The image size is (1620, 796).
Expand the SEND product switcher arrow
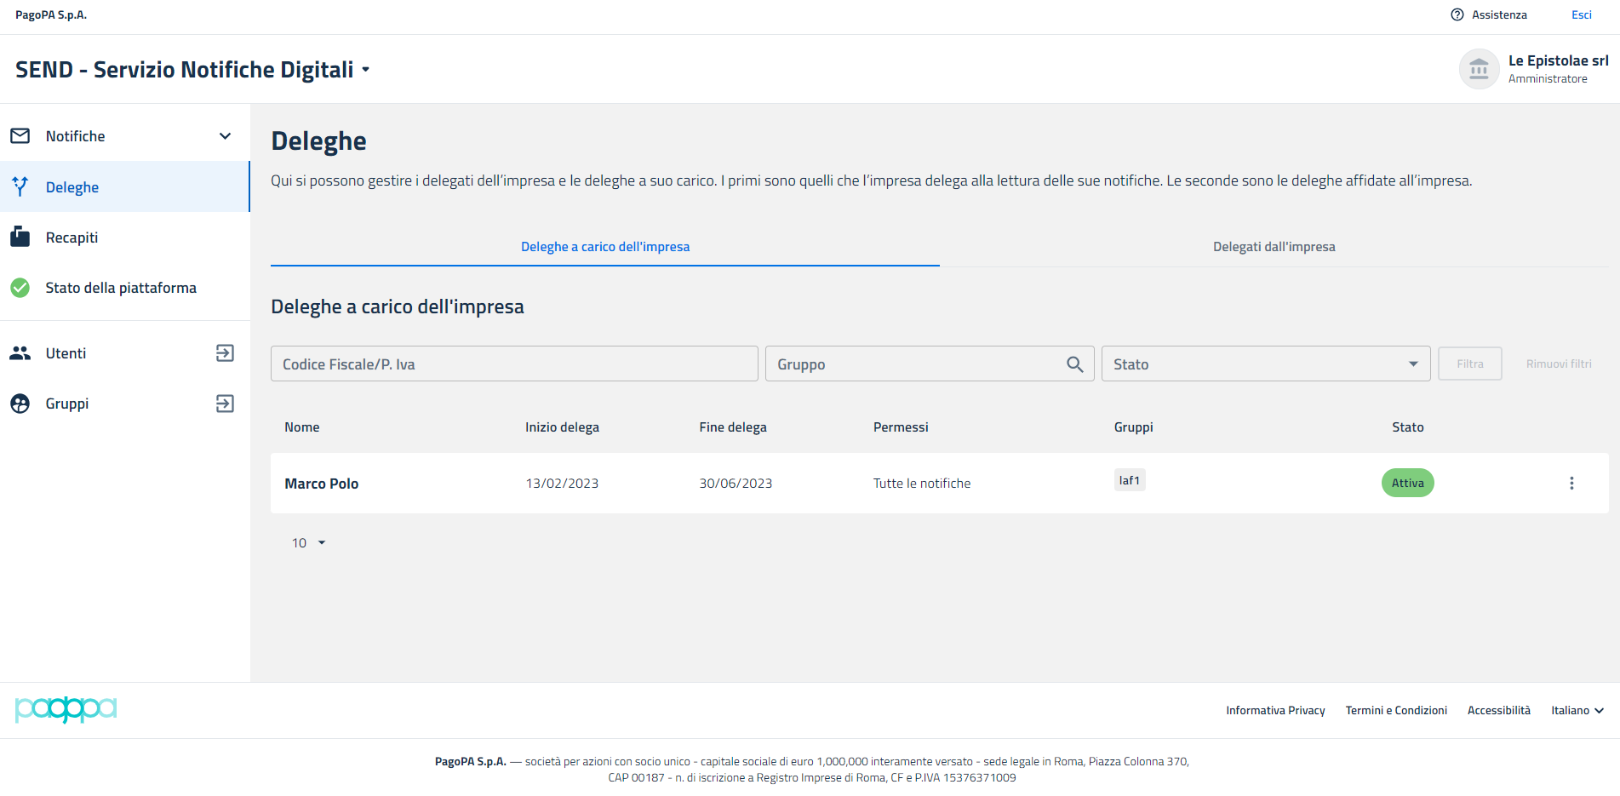pyautogui.click(x=366, y=70)
